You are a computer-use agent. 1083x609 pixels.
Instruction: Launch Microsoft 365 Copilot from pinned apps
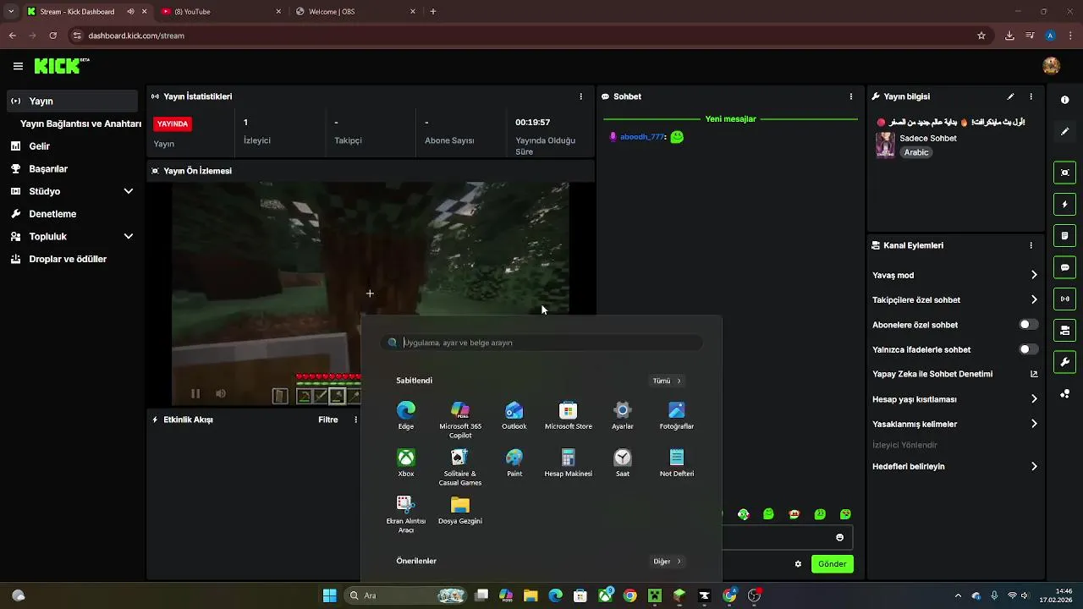[x=460, y=420]
